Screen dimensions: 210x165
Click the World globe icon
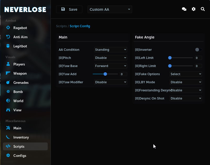tap(8, 101)
